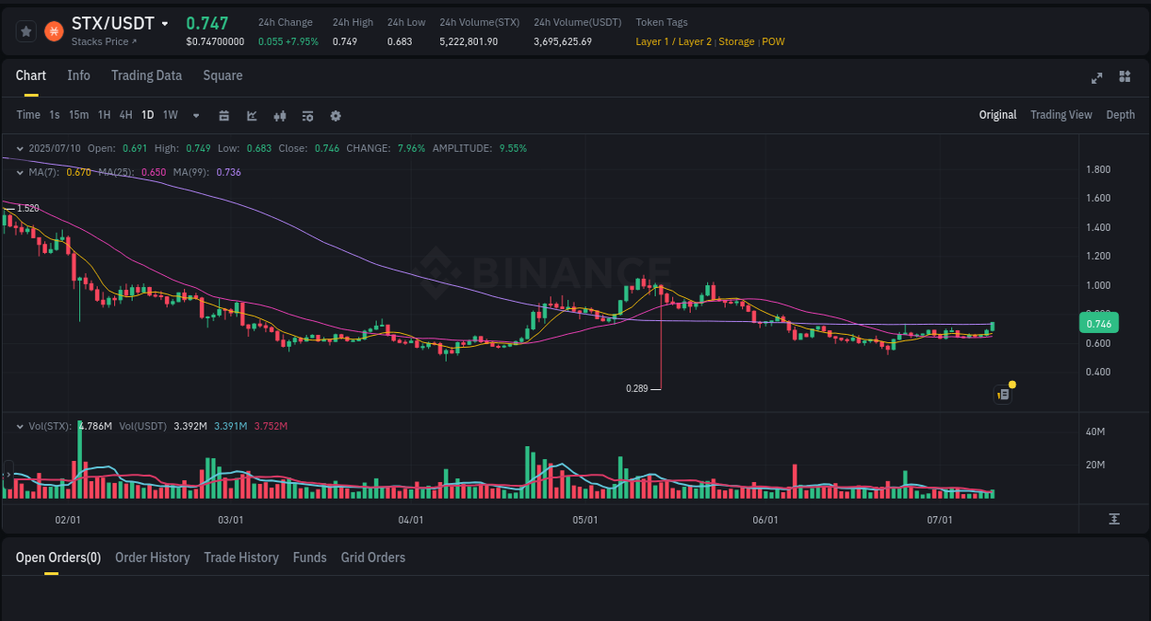Open the Order History tab

[152, 558]
